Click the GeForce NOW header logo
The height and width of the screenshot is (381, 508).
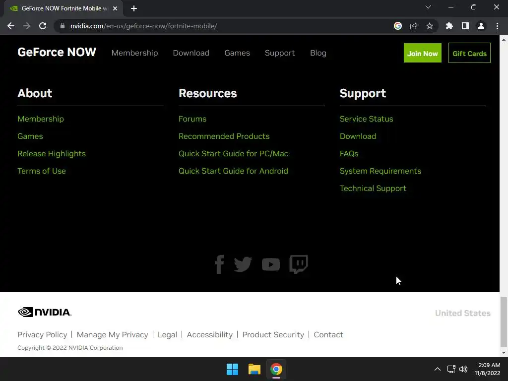57,52
